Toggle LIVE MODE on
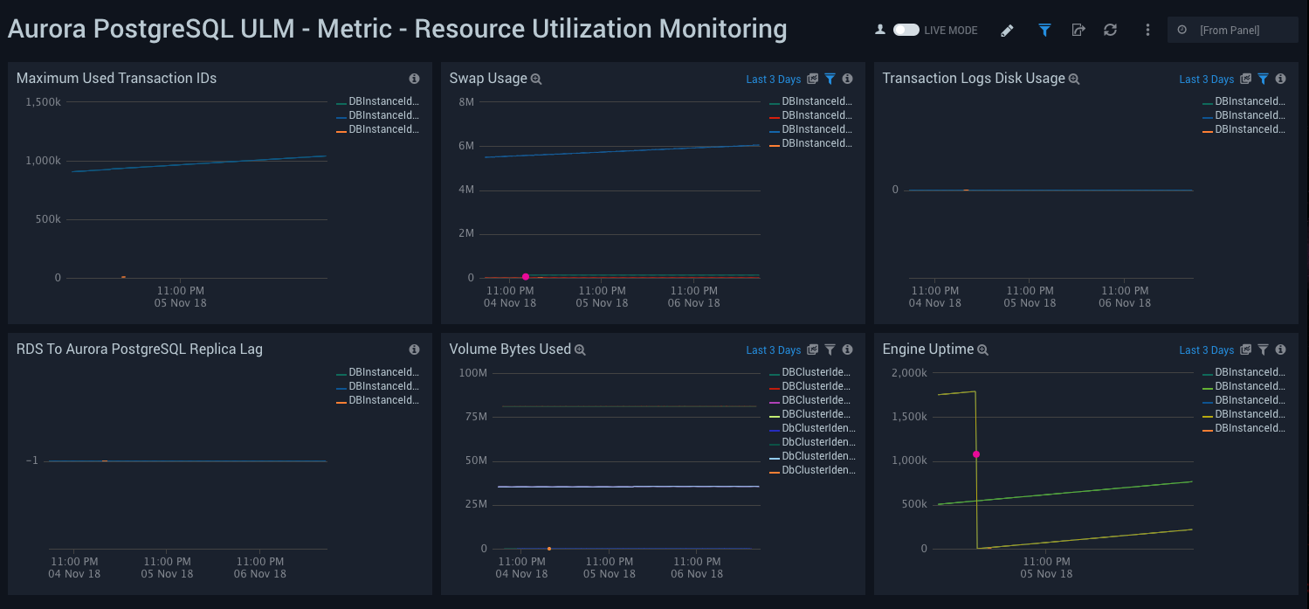 pos(906,29)
